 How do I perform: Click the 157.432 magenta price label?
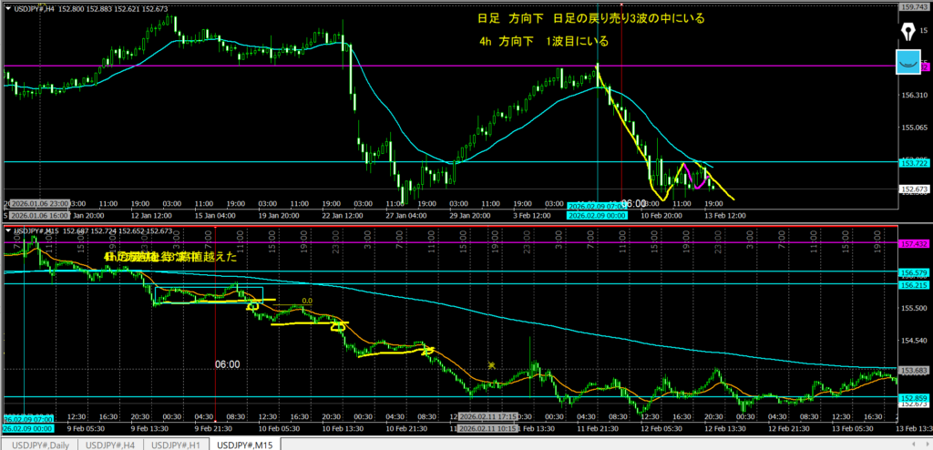913,243
